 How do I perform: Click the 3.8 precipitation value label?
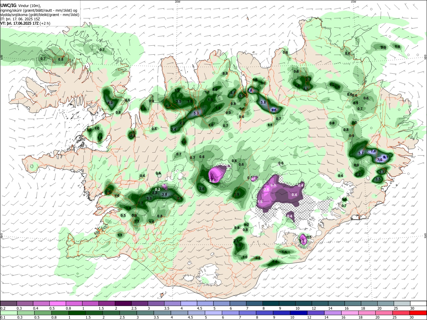164,194
